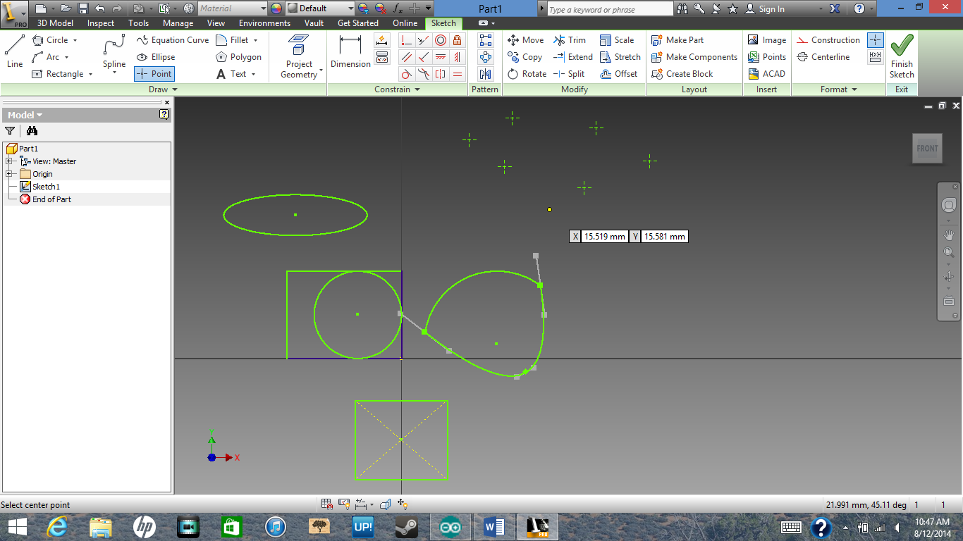Open the fx Parameters icon
The image size is (963, 541).
pos(398,8)
